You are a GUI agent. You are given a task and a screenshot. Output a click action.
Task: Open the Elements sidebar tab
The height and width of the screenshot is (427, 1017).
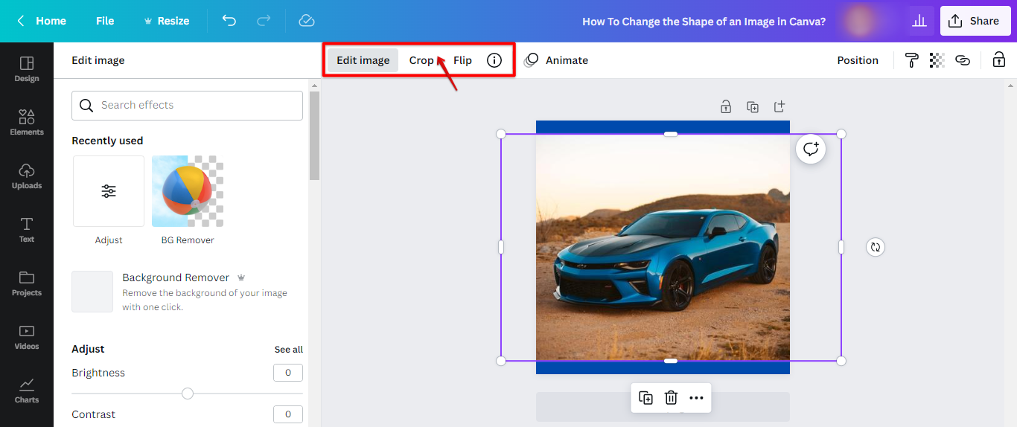click(x=27, y=122)
